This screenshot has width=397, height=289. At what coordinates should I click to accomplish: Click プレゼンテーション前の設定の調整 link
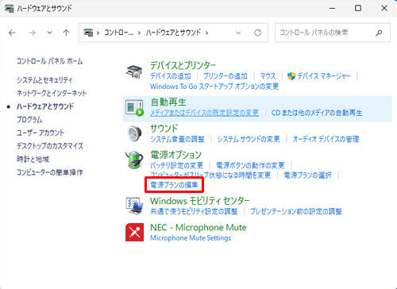coord(296,211)
